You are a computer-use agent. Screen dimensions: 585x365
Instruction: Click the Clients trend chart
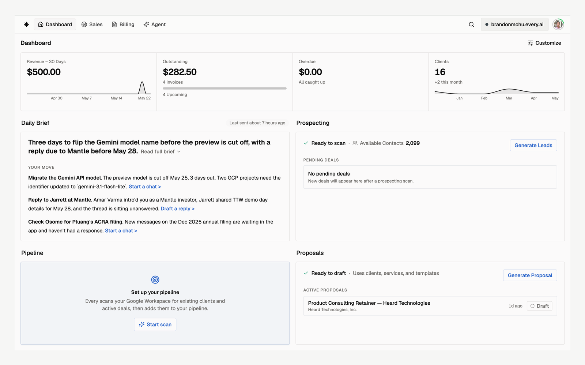(x=497, y=91)
